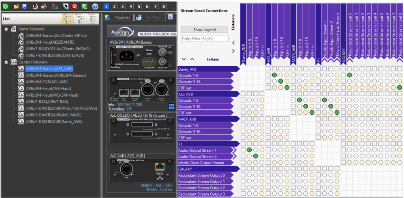Click the red-pinned network card toolbar icon
The height and width of the screenshot is (198, 404).
pos(43,7)
